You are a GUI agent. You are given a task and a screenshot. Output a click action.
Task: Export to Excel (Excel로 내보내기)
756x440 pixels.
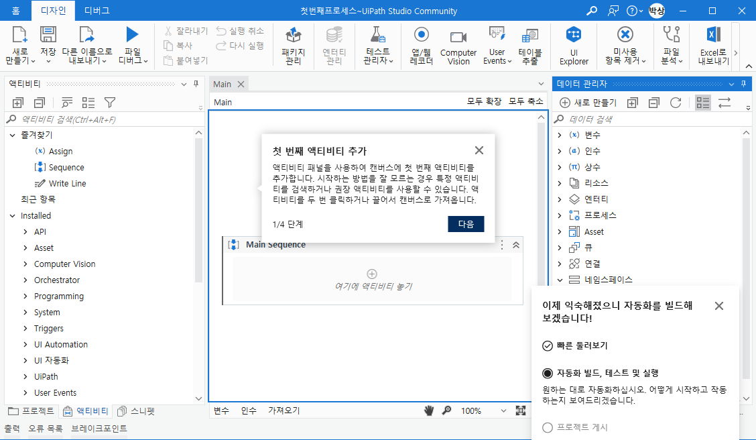point(714,46)
